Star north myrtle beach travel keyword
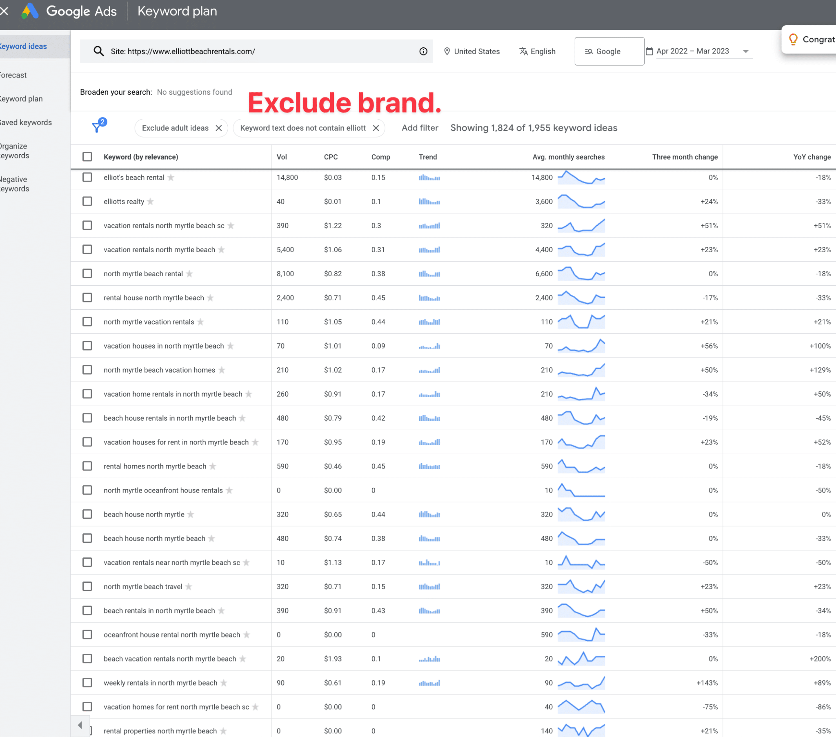This screenshot has width=836, height=737. click(189, 586)
